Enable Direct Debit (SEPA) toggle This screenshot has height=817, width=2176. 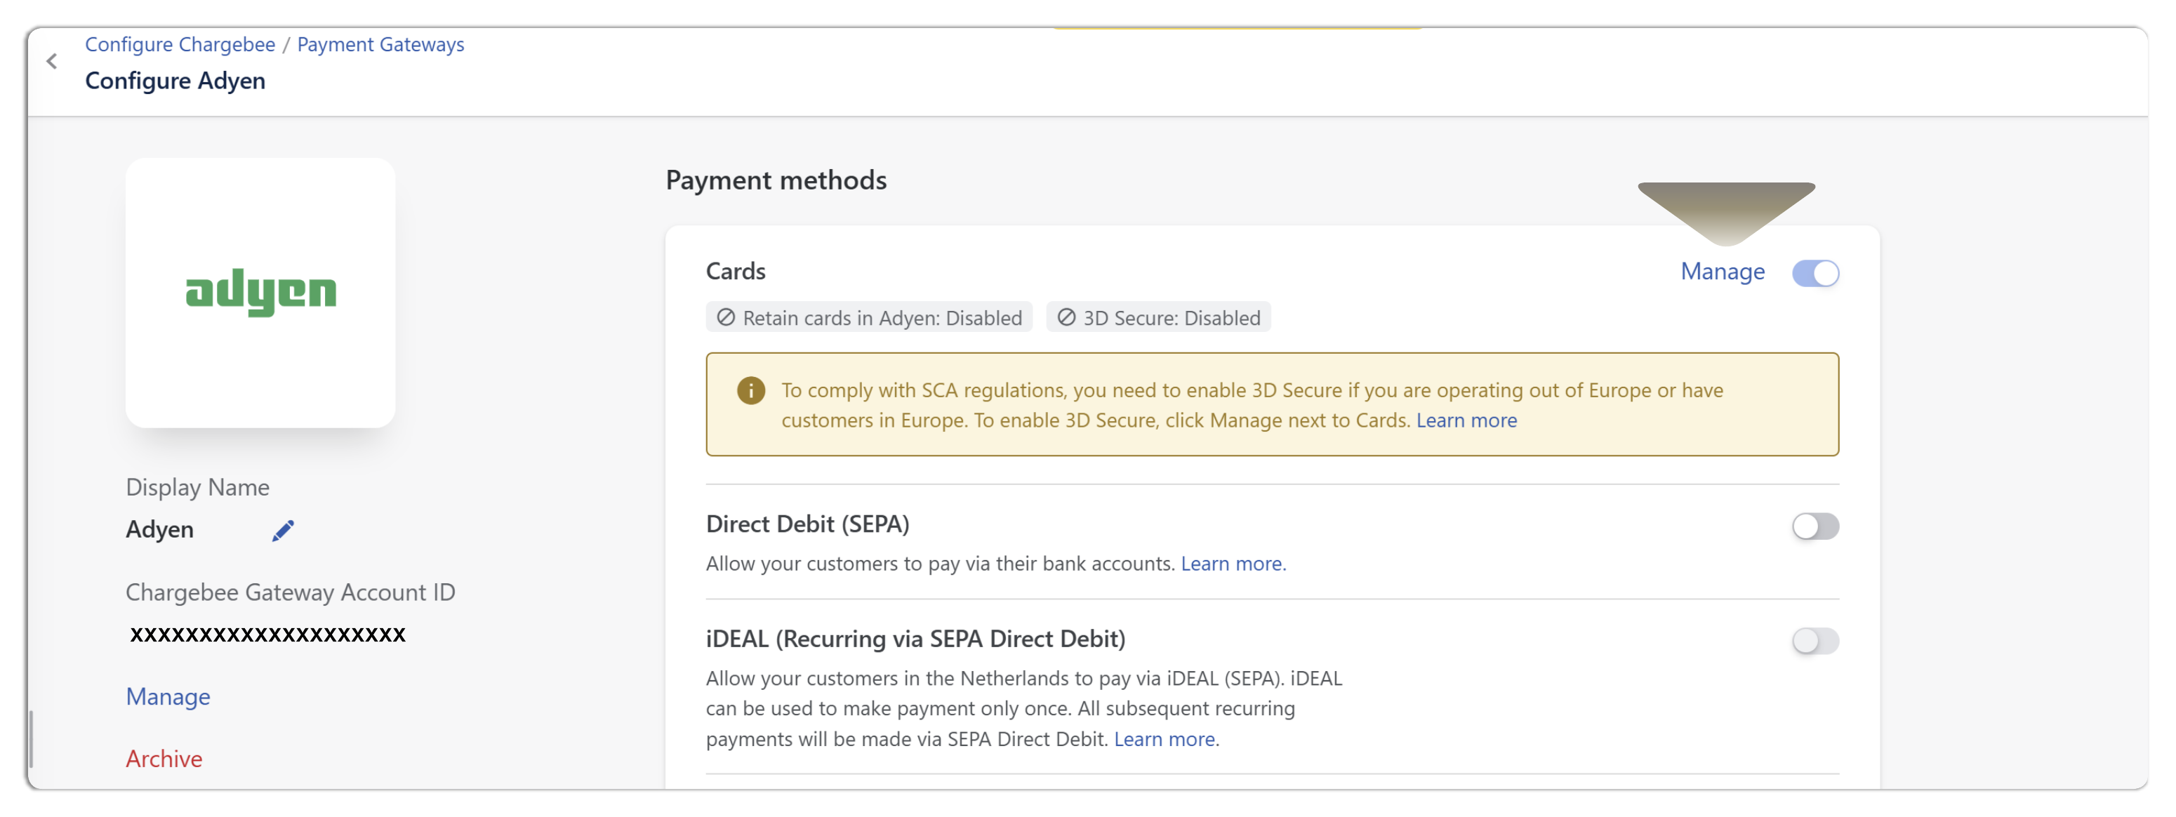(x=1815, y=526)
